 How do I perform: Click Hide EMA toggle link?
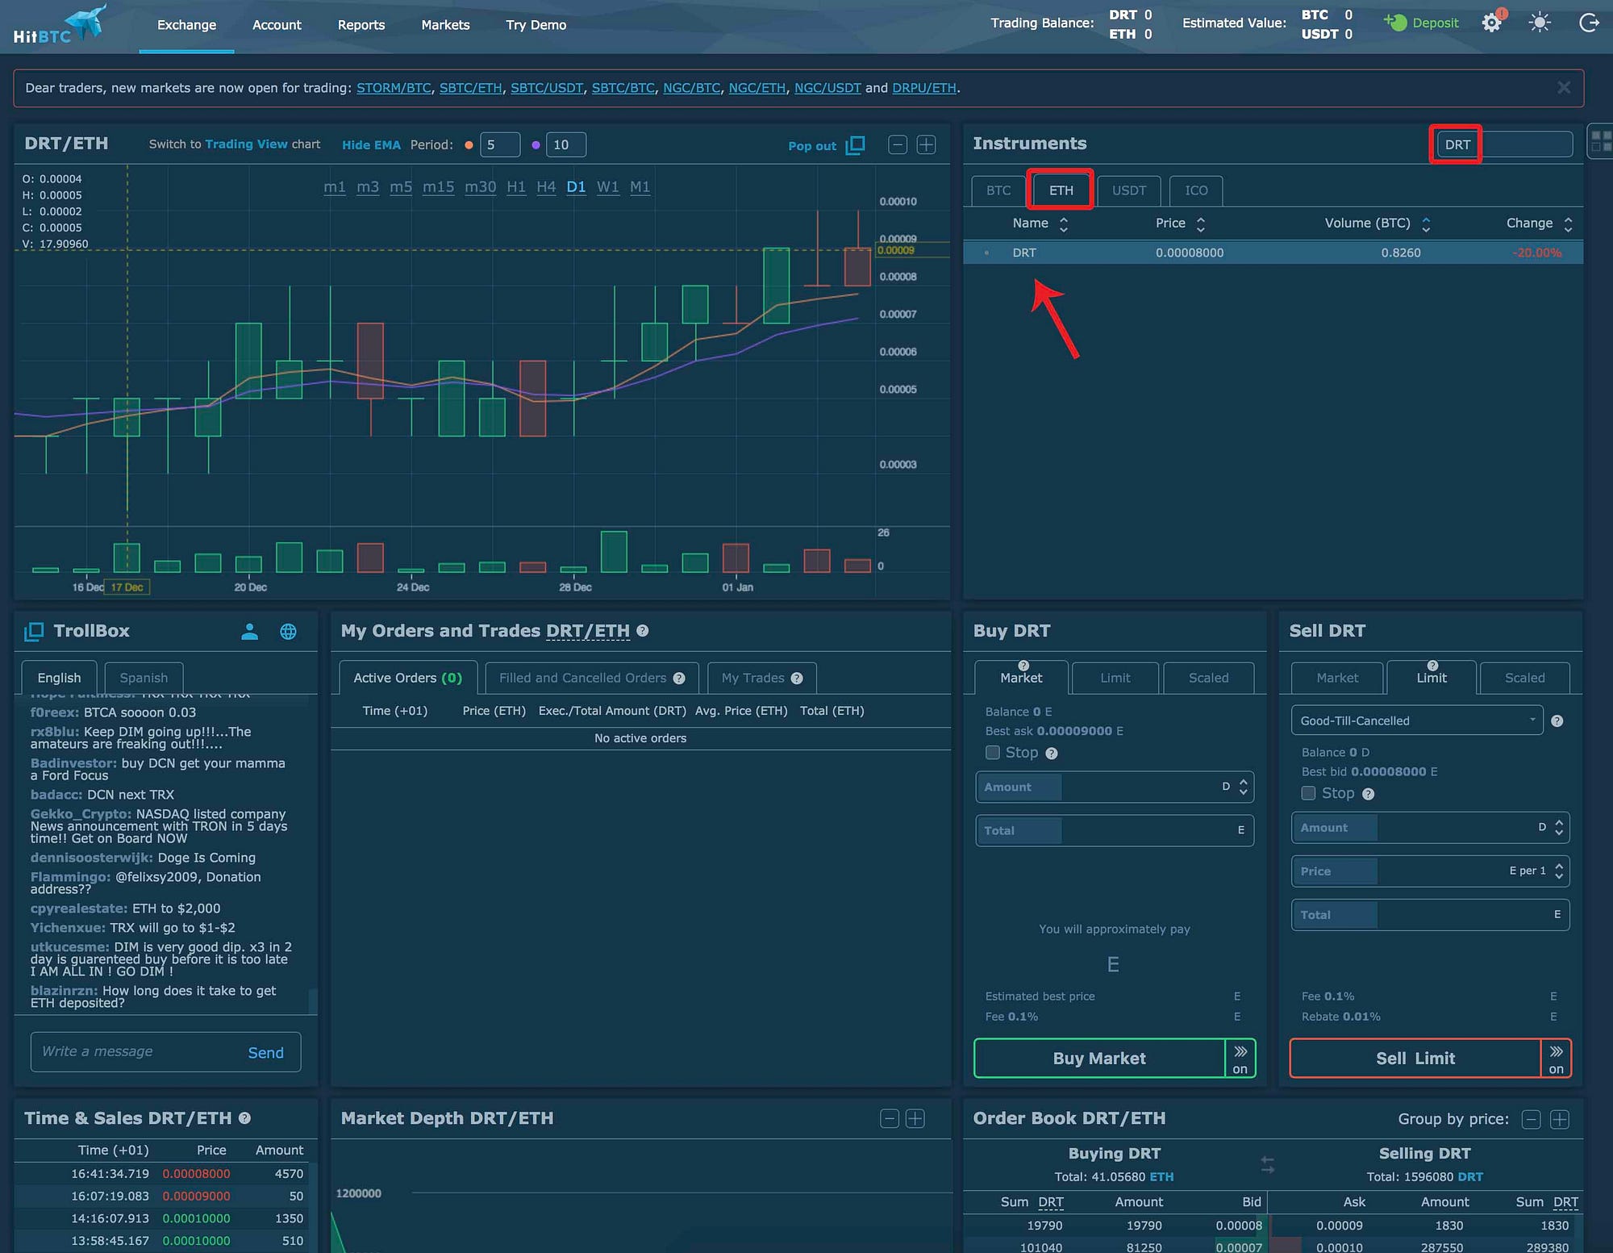coord(371,145)
